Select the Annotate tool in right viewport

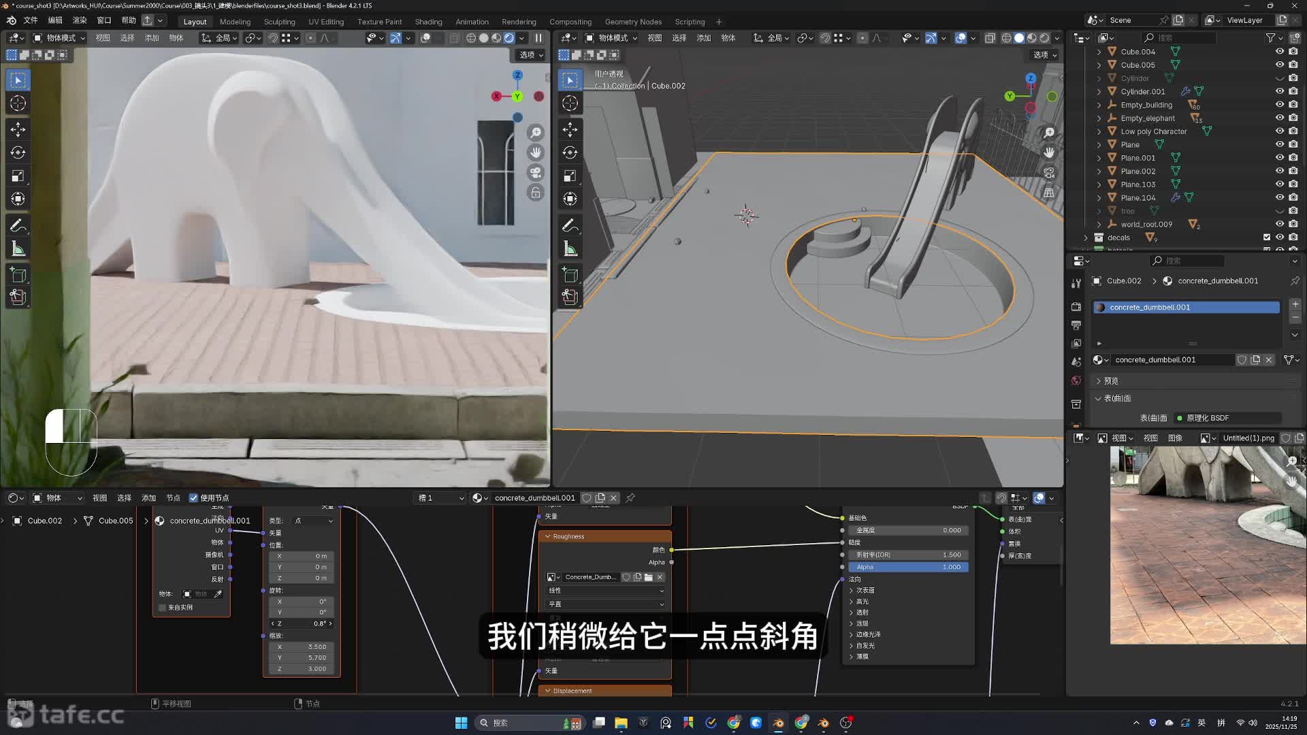(570, 226)
